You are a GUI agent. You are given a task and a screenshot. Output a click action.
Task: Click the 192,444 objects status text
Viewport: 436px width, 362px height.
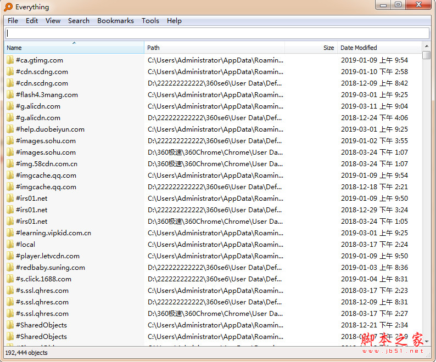coord(26,353)
